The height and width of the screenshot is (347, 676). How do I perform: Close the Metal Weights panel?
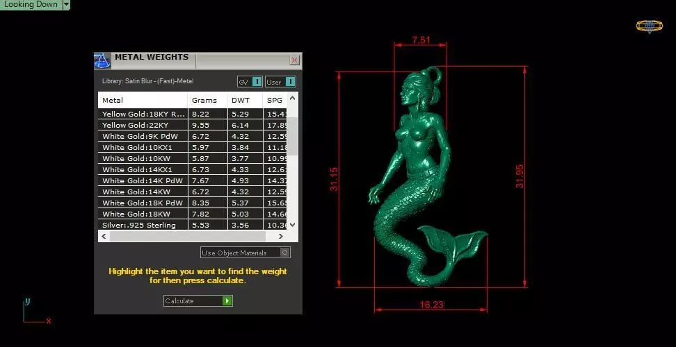pyautogui.click(x=294, y=60)
